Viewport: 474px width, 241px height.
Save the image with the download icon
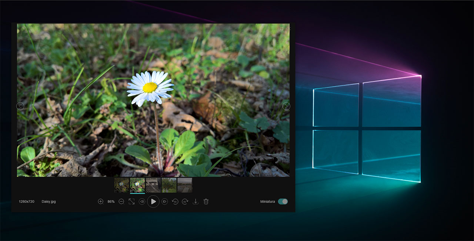coord(196,201)
